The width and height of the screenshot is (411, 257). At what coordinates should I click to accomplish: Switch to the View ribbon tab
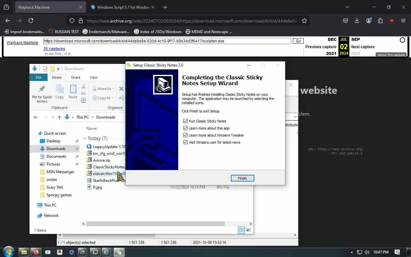[x=93, y=77]
